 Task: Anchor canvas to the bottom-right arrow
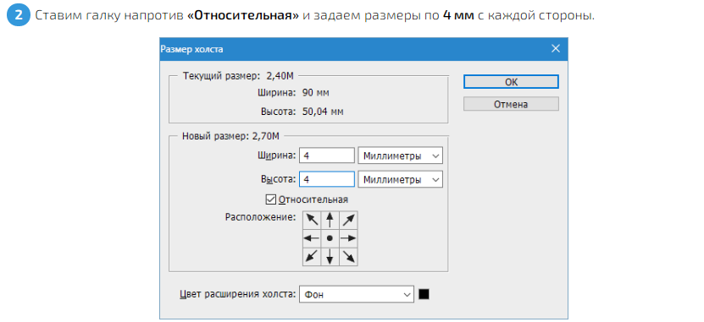348,257
